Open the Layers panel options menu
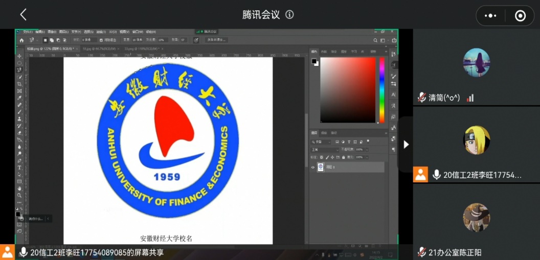Screen dimensions: 540x260 [x=386, y=133]
